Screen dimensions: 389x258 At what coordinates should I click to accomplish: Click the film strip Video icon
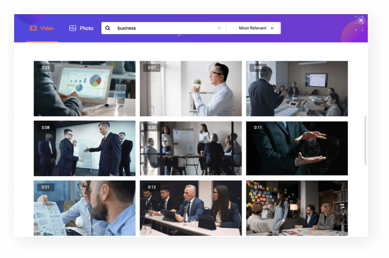(x=33, y=28)
